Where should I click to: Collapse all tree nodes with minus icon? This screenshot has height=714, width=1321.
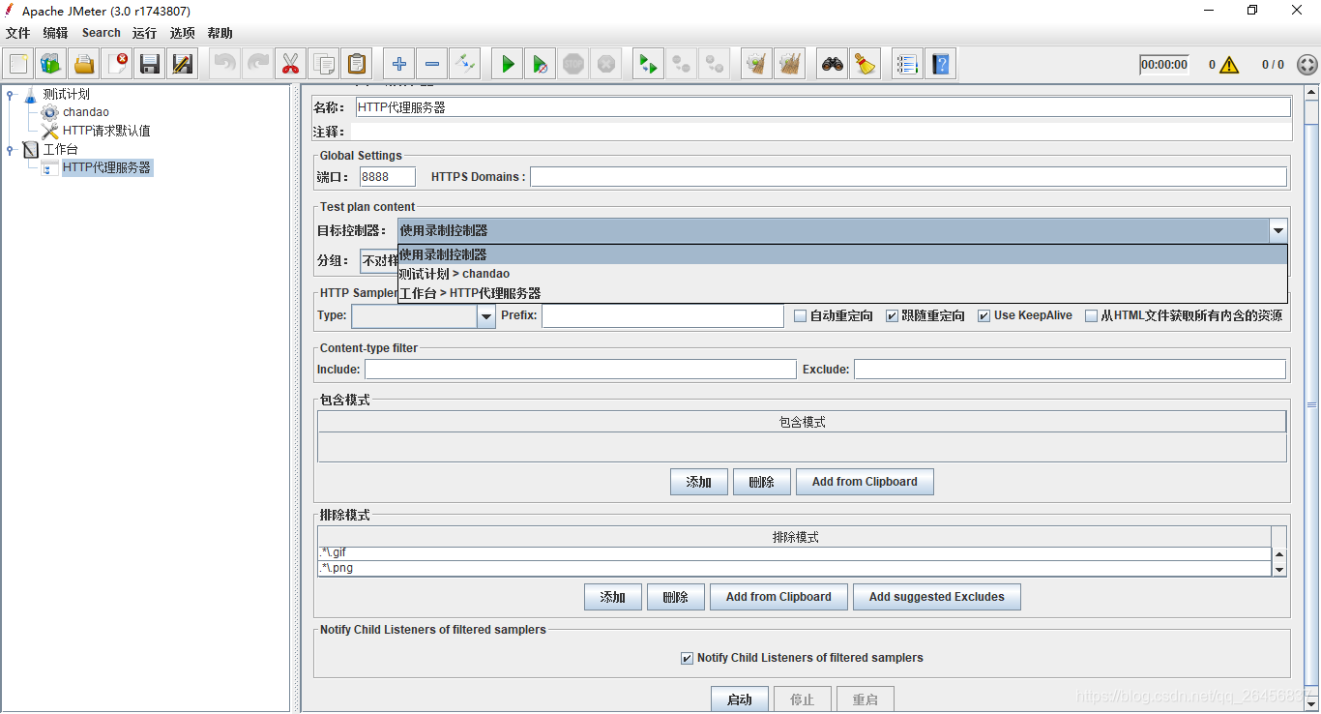click(x=431, y=65)
